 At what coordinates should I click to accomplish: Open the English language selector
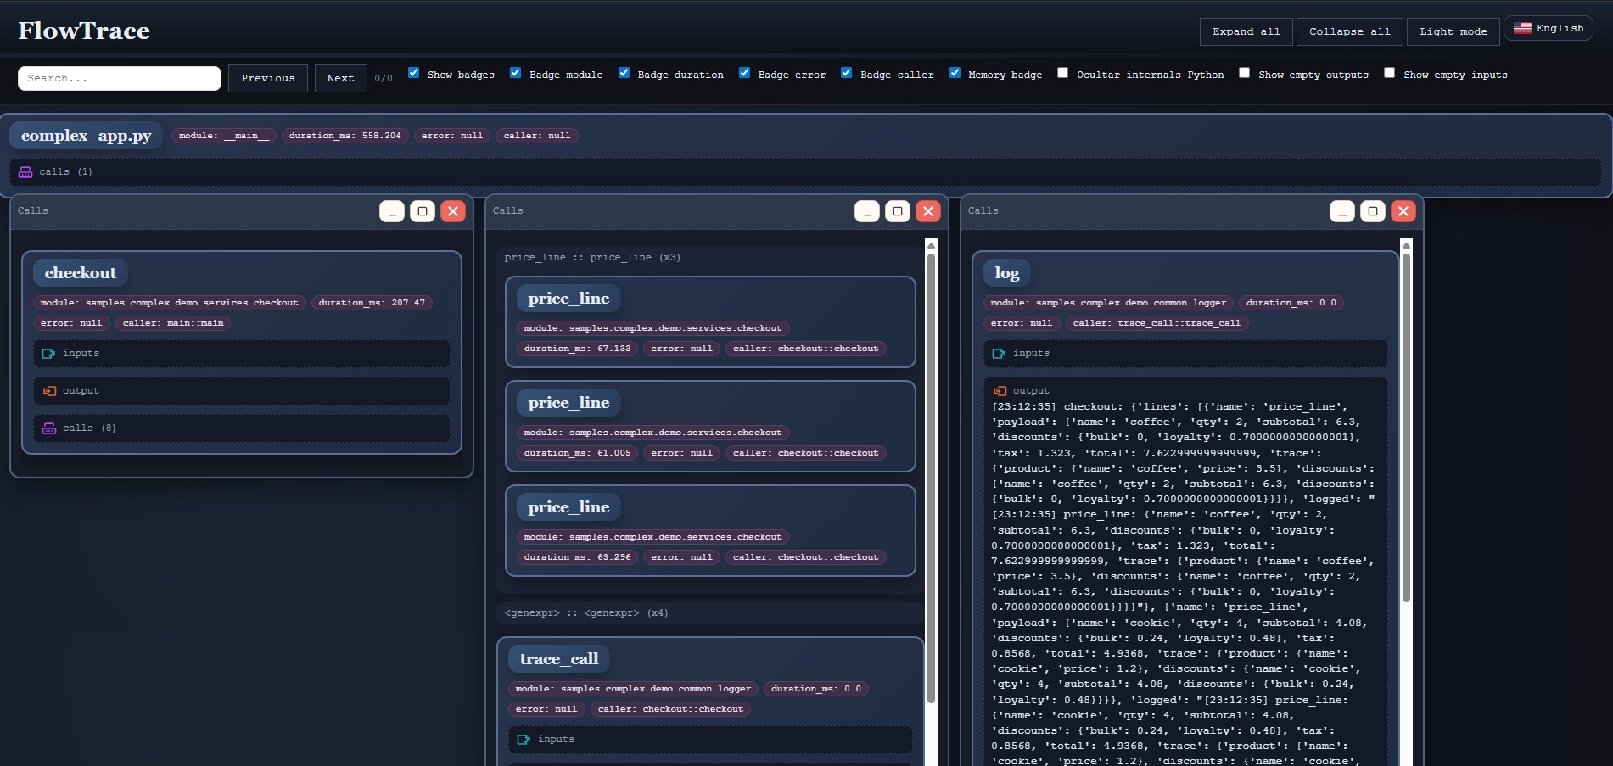[x=1549, y=28]
